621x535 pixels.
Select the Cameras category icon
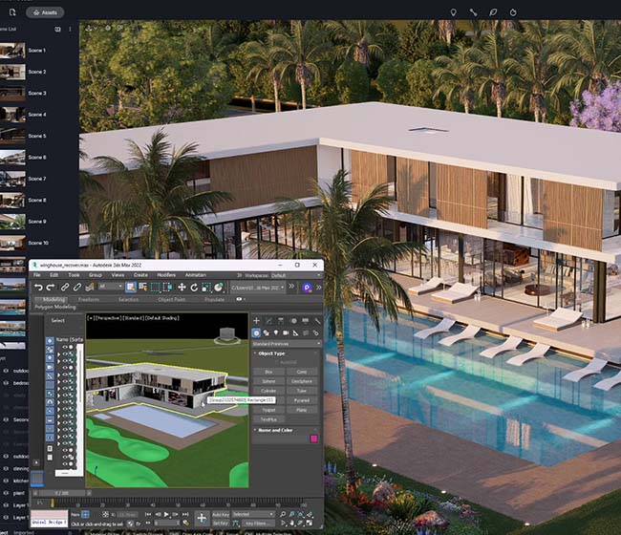pyautogui.click(x=286, y=333)
